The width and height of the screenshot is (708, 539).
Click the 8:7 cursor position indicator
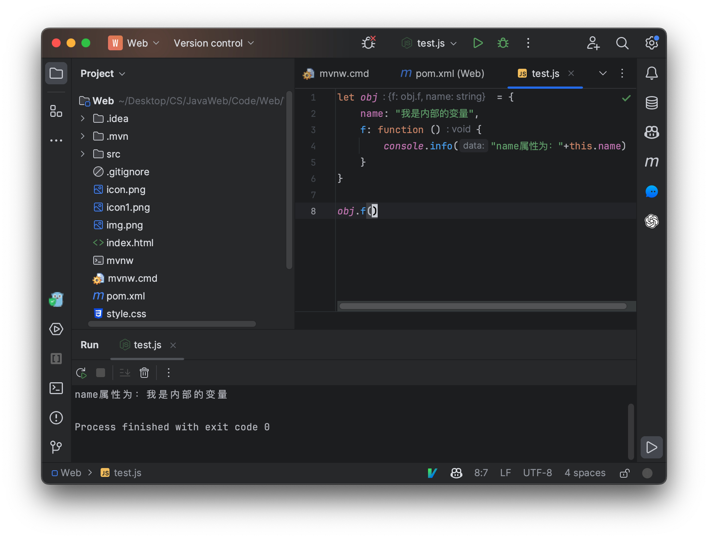pyautogui.click(x=481, y=473)
